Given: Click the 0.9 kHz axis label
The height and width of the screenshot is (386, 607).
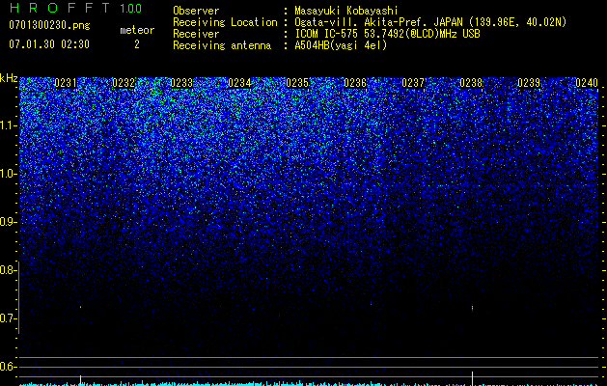Looking at the screenshot, I should point(8,222).
